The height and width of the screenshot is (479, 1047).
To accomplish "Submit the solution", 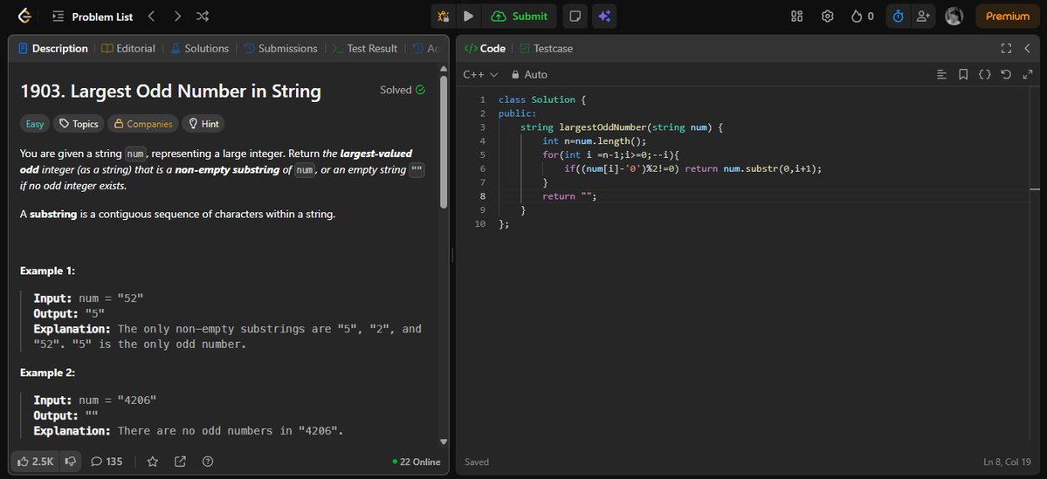I will pos(520,17).
